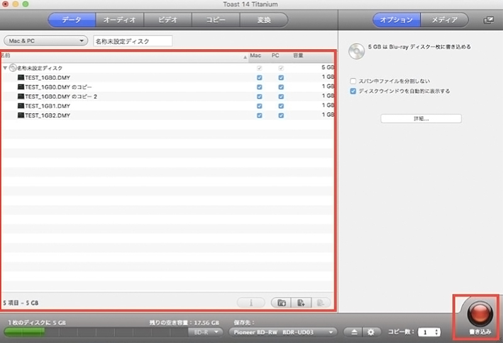Eject the disc with the eject button

[x=354, y=332]
